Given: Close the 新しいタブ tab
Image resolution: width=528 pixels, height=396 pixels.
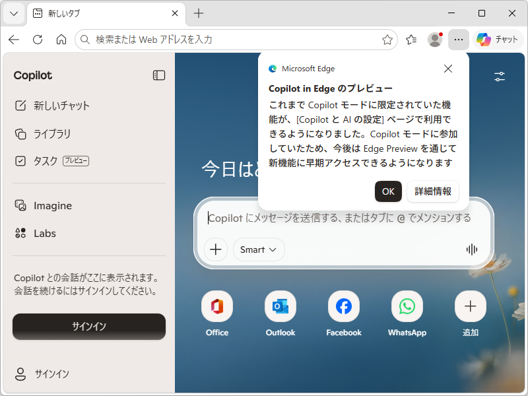Looking at the screenshot, I should (x=175, y=13).
